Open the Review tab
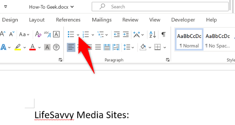Viewport: 235px width, 125px height. 130,20
